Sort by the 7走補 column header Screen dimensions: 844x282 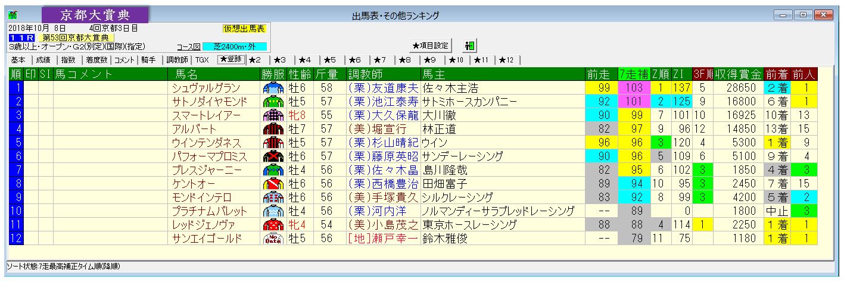click(633, 74)
